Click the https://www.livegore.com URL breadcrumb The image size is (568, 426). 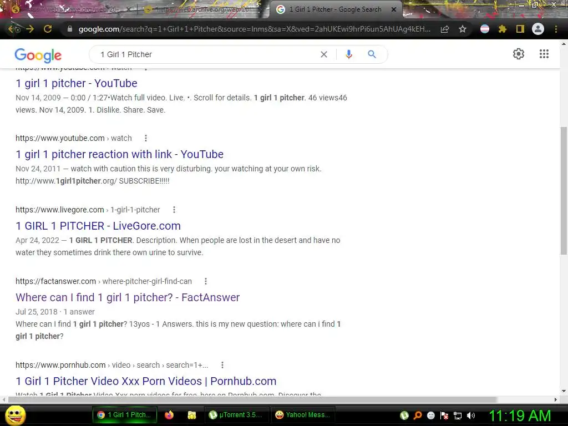[88, 210]
